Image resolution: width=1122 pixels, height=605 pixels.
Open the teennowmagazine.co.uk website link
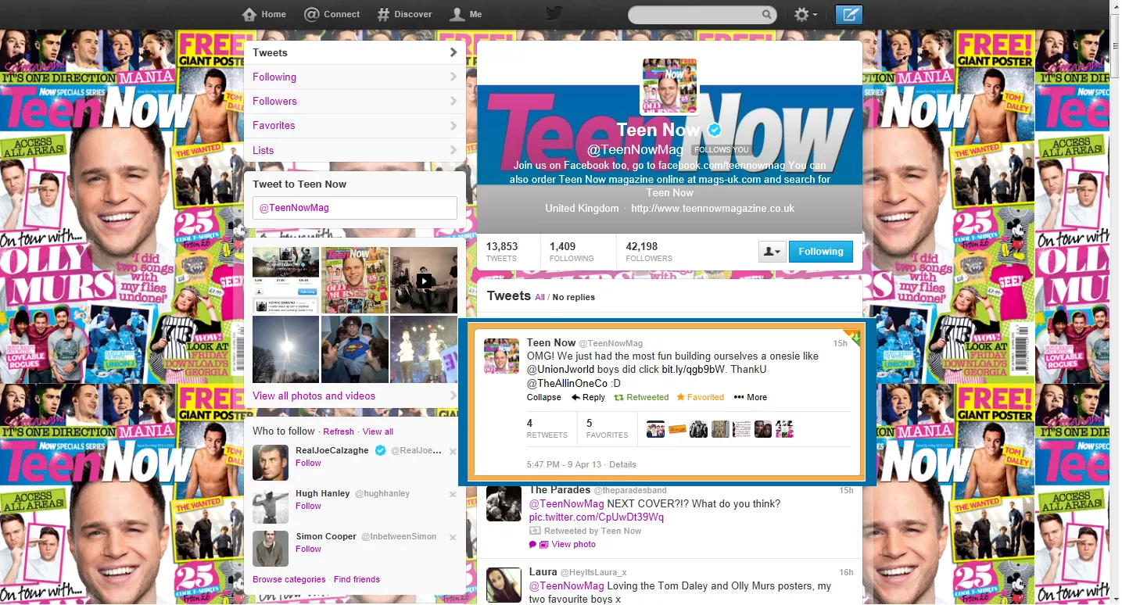[712, 208]
